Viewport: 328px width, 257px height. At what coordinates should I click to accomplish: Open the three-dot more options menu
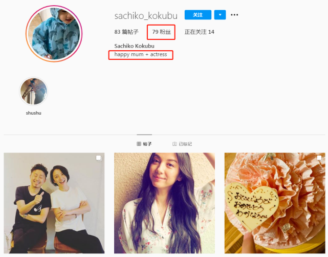234,15
